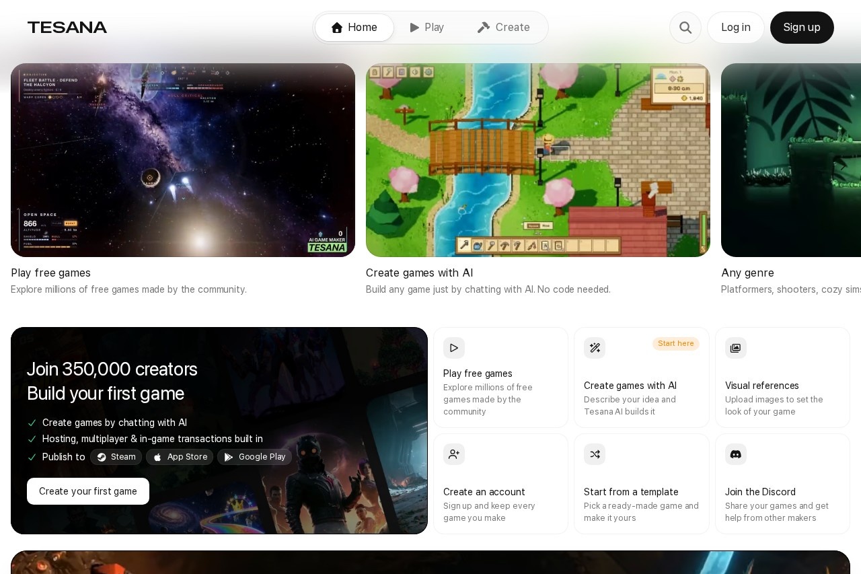The height and width of the screenshot is (574, 861).
Task: Click the Sign up button
Action: (x=802, y=28)
